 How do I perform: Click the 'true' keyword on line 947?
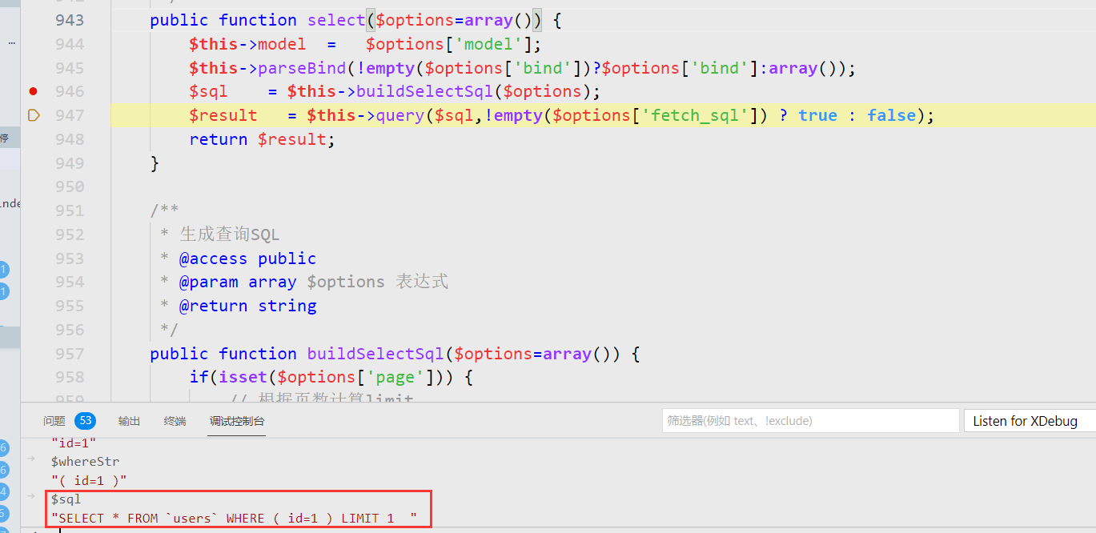click(817, 115)
